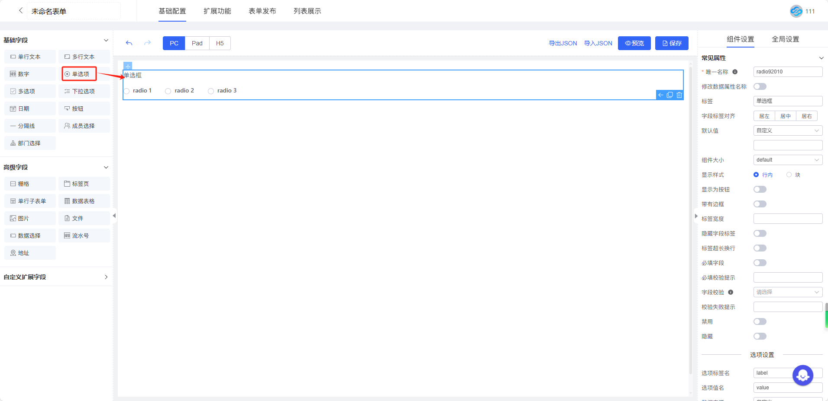The width and height of the screenshot is (828, 401).
Task: Open the floating chat assistant
Action: (x=802, y=376)
